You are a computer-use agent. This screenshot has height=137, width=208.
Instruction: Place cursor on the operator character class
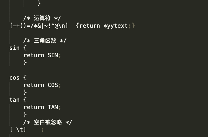[x=39, y=26]
